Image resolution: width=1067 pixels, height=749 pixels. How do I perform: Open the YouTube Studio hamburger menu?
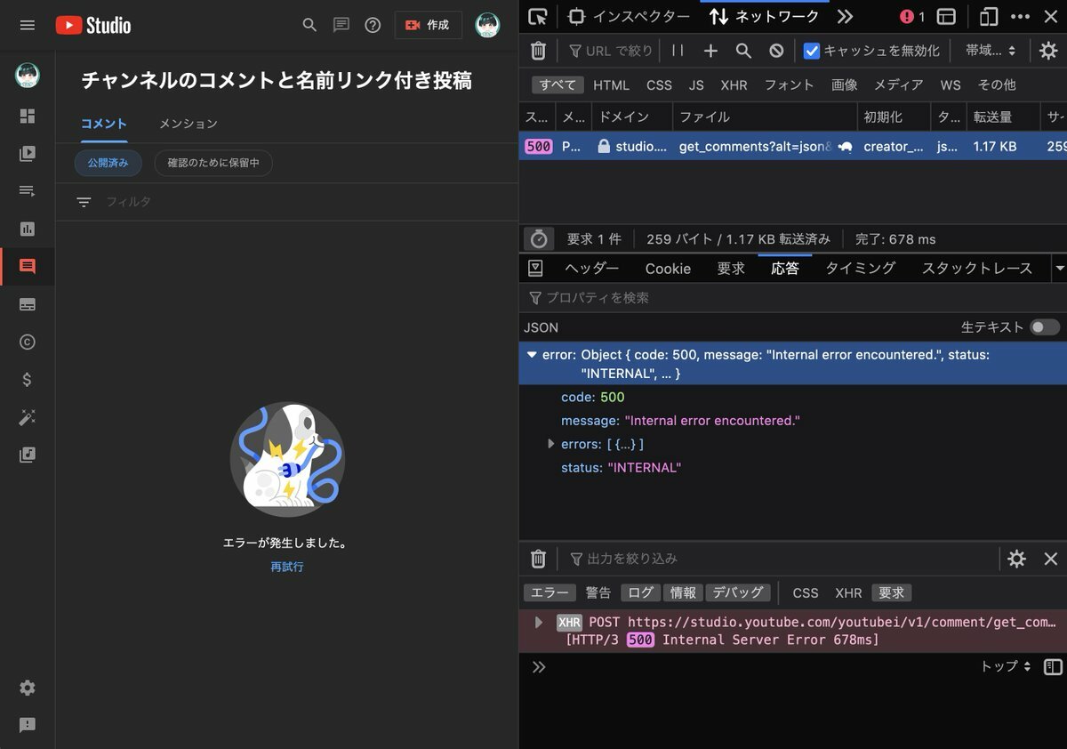tap(28, 25)
